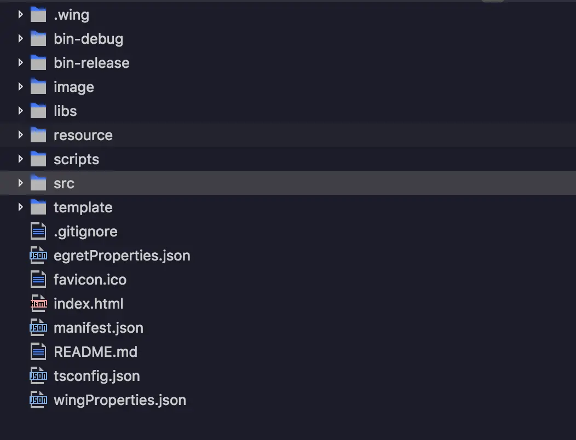Expand the scripts folder arrow
The height and width of the screenshot is (440, 576).
click(21, 159)
